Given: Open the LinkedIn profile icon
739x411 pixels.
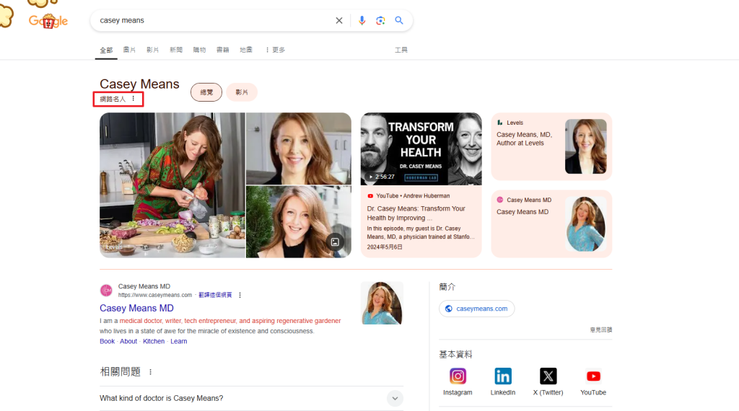Looking at the screenshot, I should click(503, 376).
